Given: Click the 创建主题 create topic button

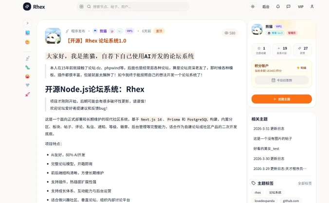Looking at the screenshot, I should [x=282, y=99].
